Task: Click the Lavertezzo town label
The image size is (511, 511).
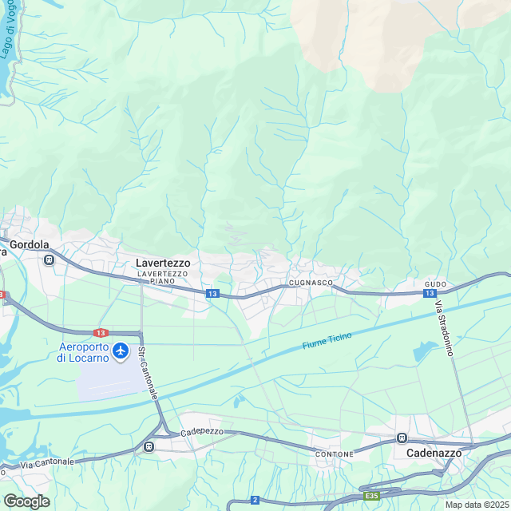Action: coord(163,263)
